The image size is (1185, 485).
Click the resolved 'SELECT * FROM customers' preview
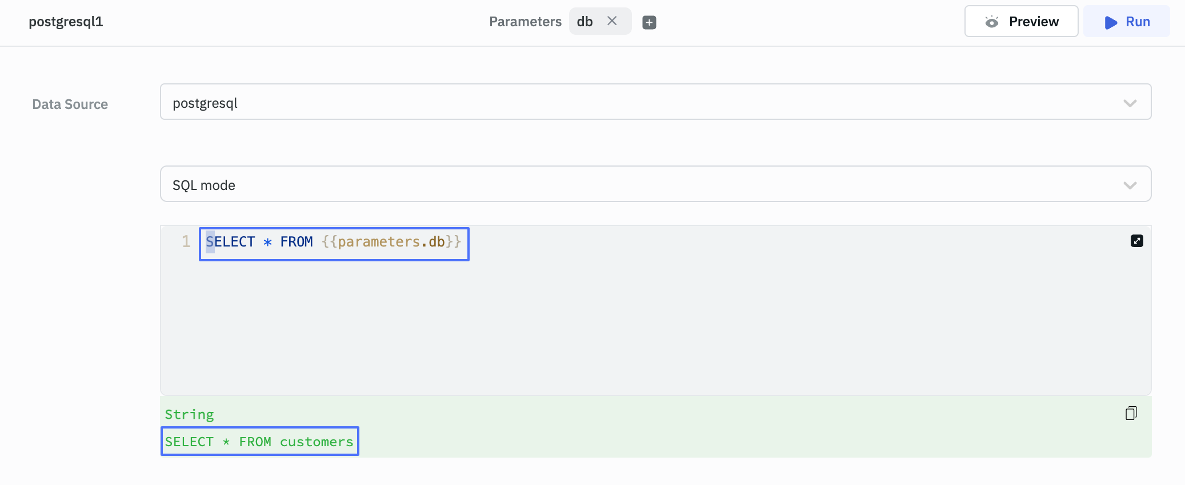point(259,442)
